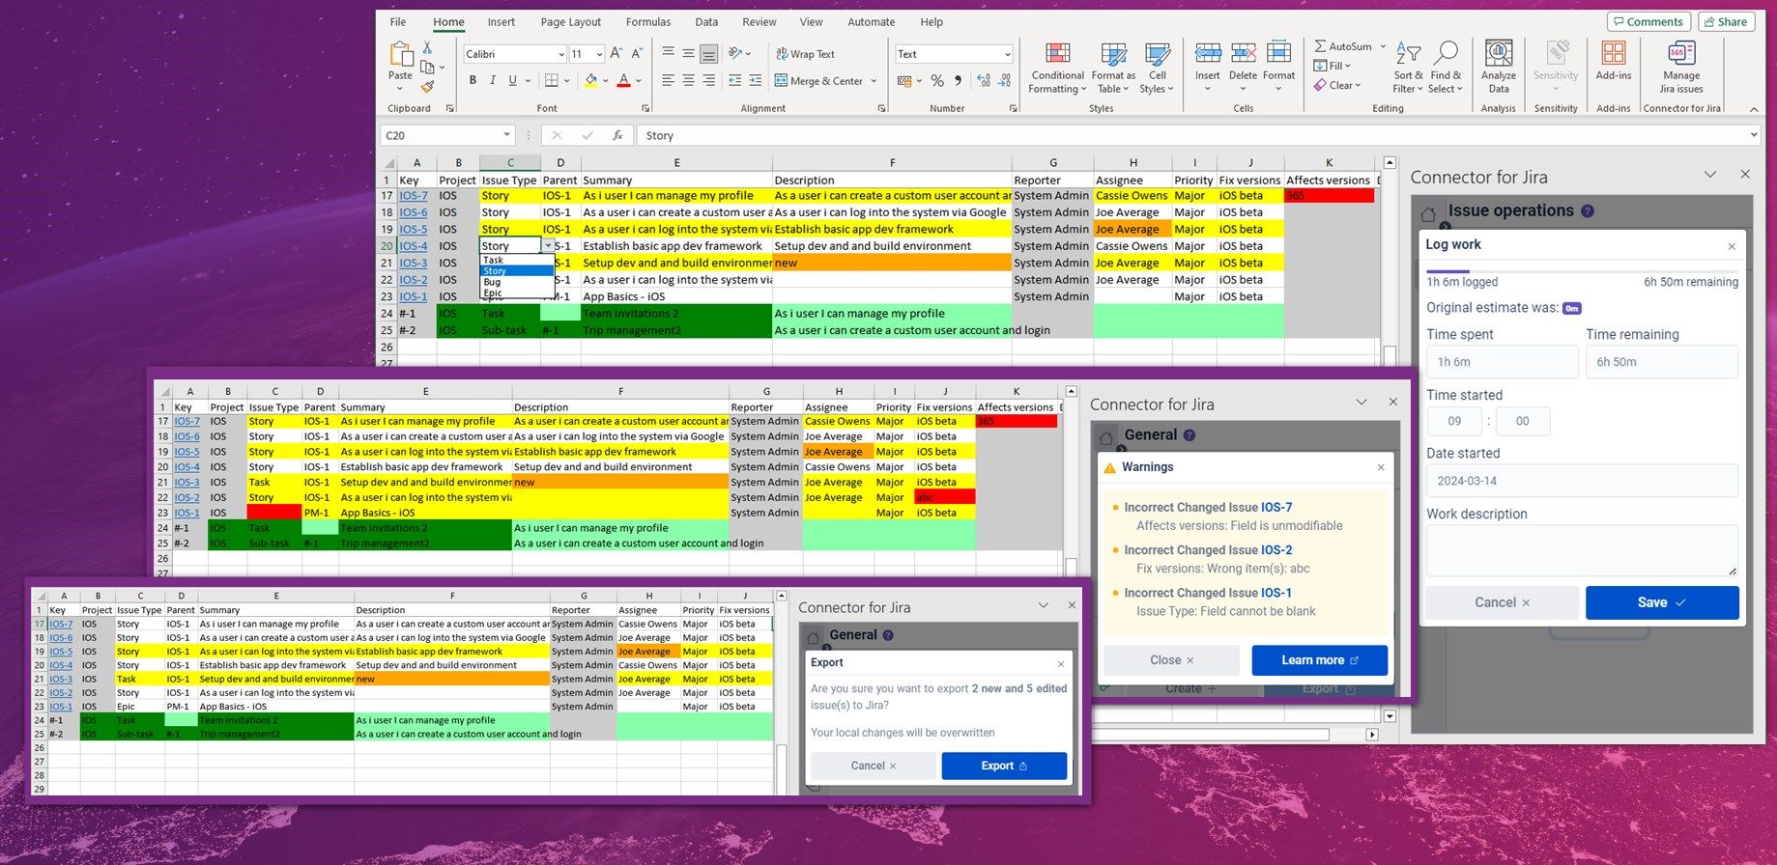Select Bug in Issue Type list

(518, 282)
